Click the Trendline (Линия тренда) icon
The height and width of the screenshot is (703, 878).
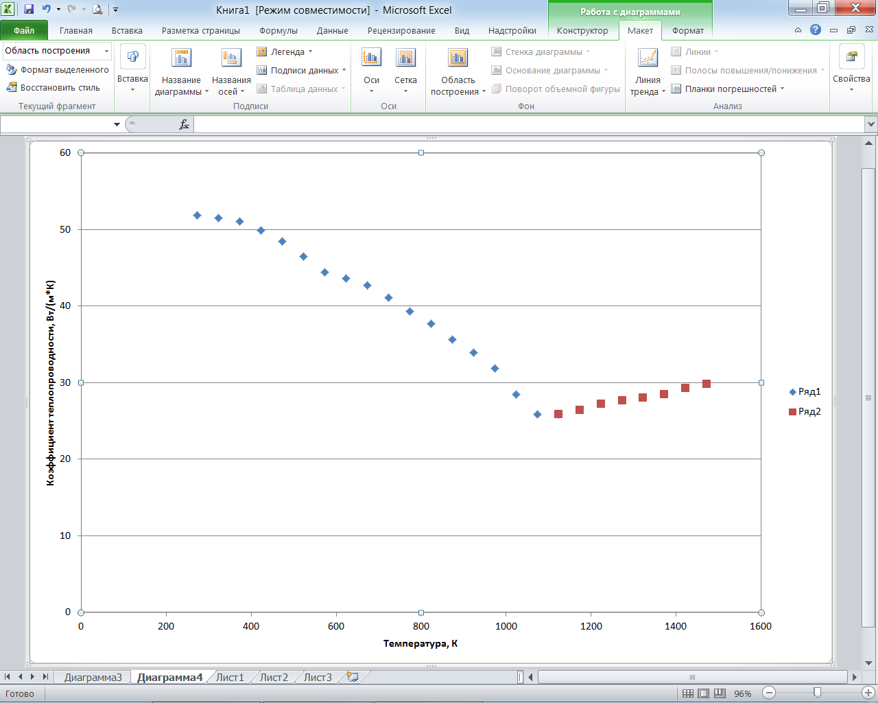click(648, 58)
